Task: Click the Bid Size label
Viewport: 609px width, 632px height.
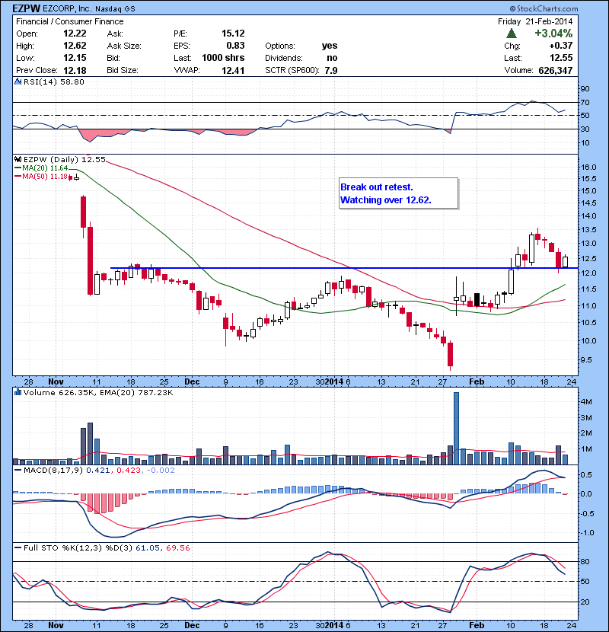Action: 123,71
